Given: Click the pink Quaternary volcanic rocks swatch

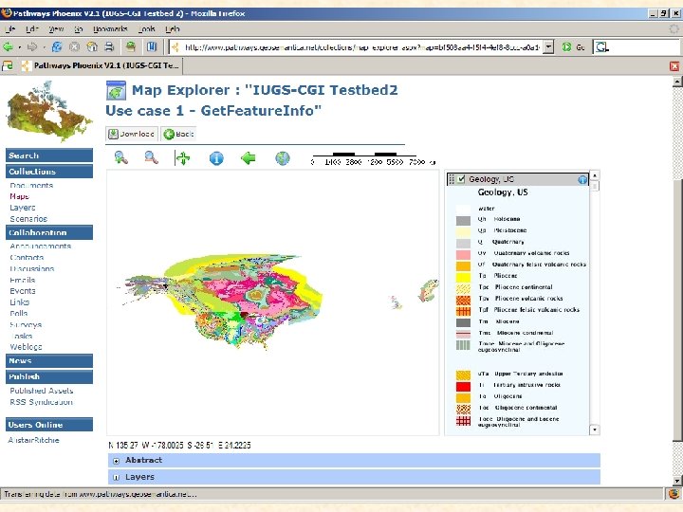Looking at the screenshot, I should [x=463, y=254].
